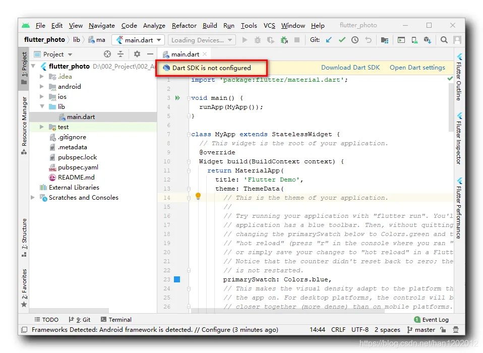The image size is (483, 353).
Task: Collapse flutter_photo root tree node
Action: (x=33, y=66)
